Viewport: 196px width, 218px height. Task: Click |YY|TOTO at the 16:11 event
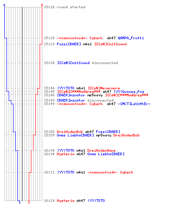pyautogui.click(x=66, y=172)
